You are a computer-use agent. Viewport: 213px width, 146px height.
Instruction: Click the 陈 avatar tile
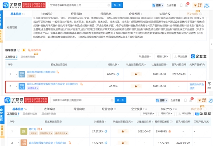(x=24, y=131)
